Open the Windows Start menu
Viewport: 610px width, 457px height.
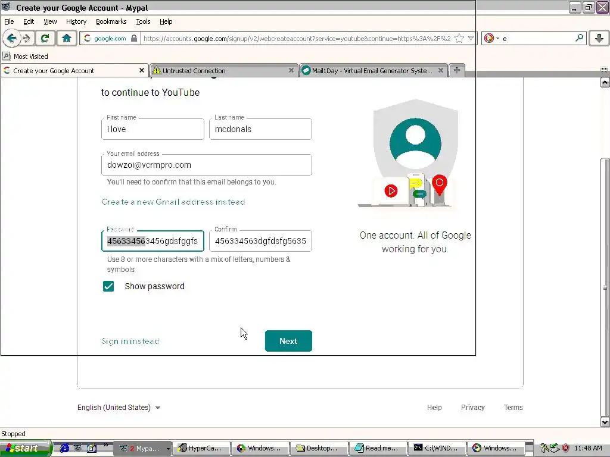tap(26, 448)
